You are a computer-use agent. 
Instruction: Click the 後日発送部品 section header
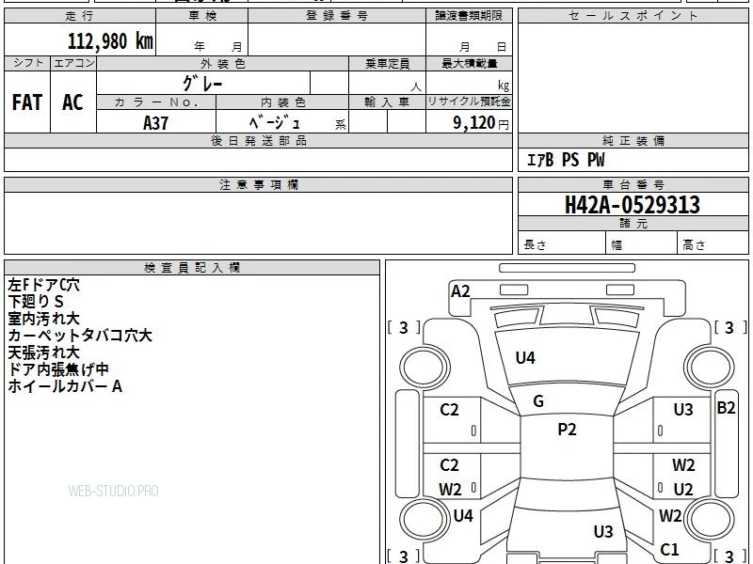[x=258, y=141]
